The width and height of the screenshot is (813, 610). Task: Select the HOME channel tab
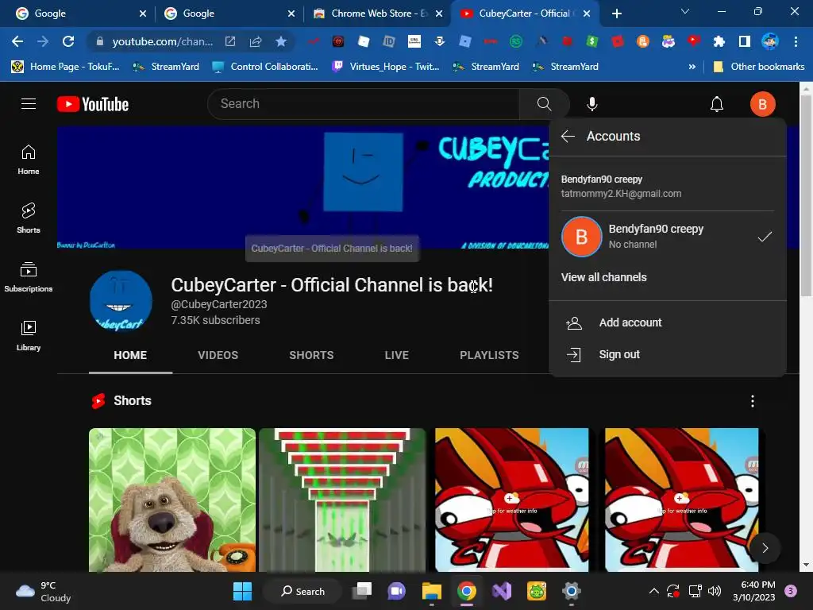130,355
